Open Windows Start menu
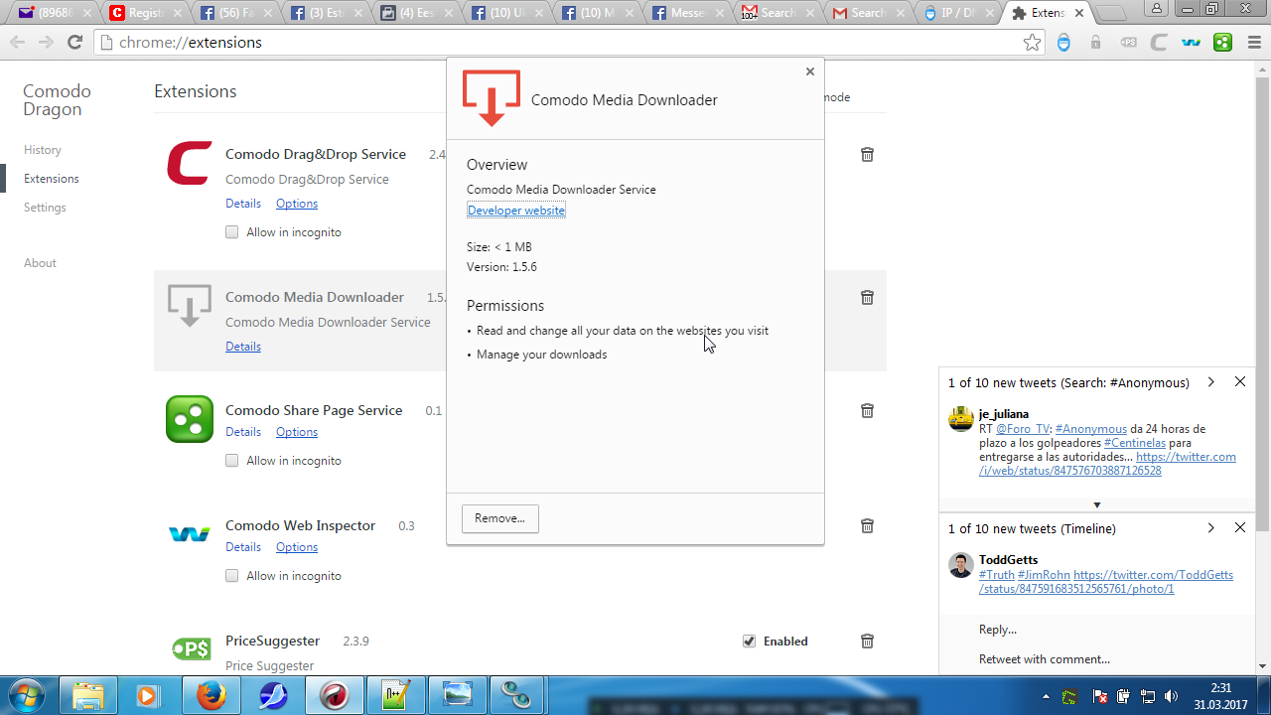 point(27,695)
